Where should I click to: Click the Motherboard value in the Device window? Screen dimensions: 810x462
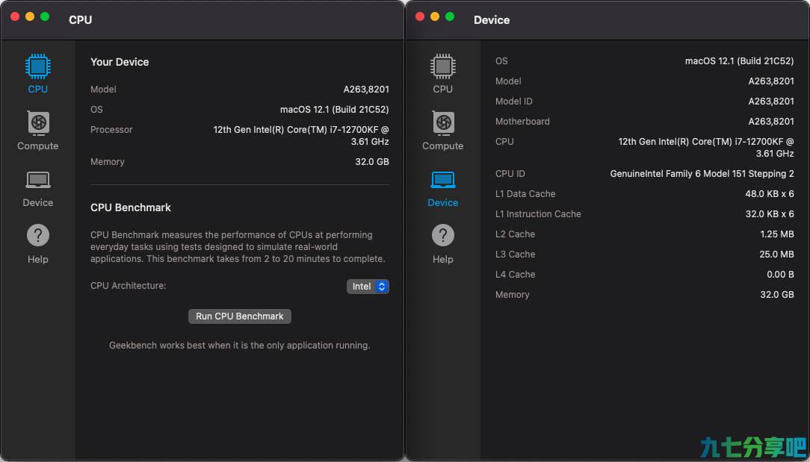[x=771, y=122]
